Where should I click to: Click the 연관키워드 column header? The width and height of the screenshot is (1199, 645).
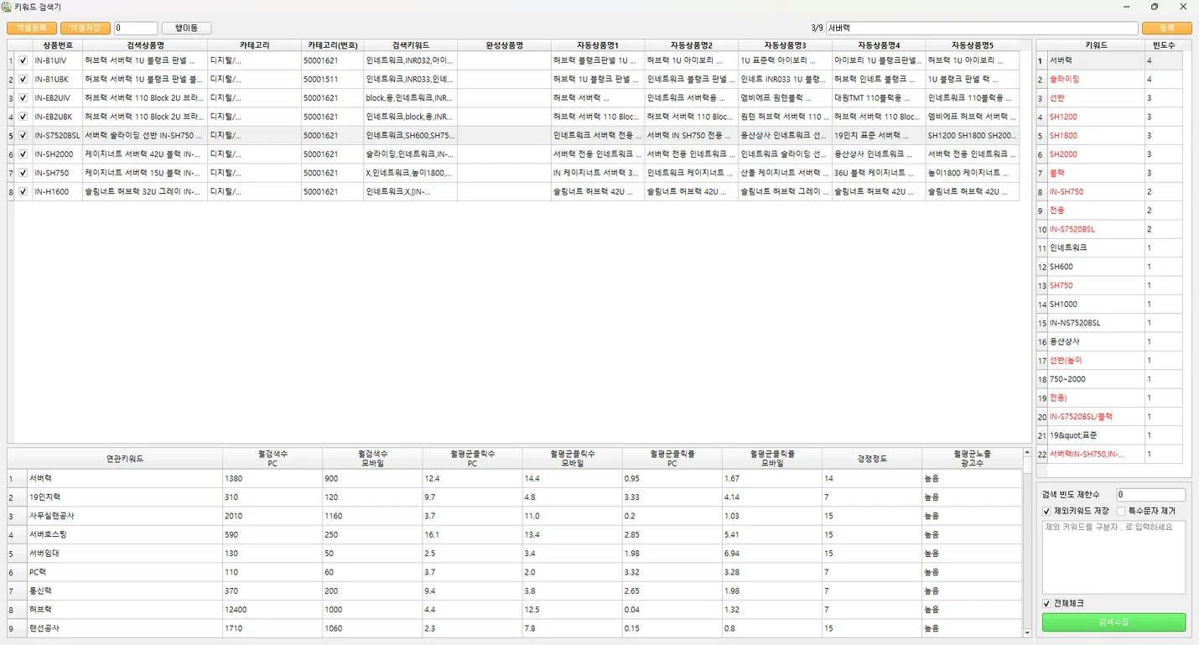(125, 459)
